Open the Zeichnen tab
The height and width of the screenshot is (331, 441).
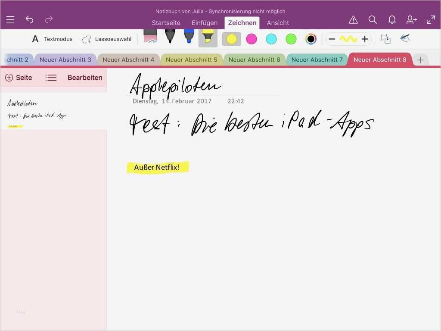(242, 23)
